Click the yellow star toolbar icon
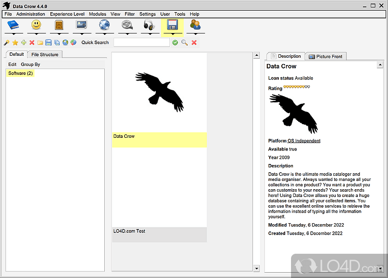Image resolution: width=388 pixels, height=278 pixels. click(15, 43)
